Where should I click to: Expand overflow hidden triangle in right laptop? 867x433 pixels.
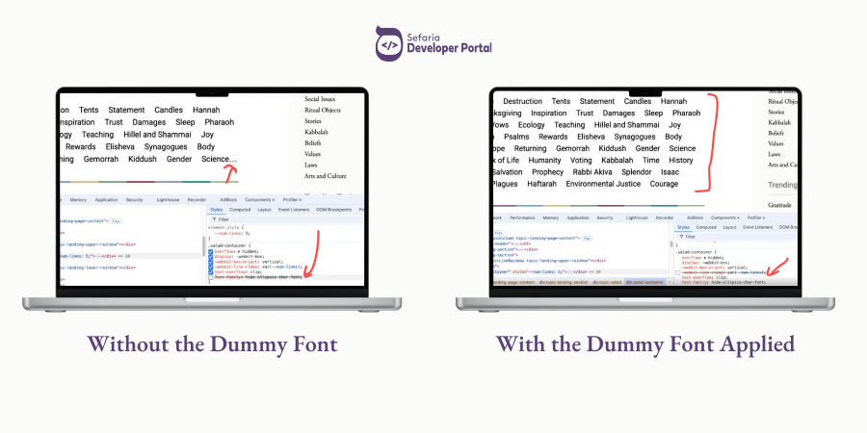point(706,257)
